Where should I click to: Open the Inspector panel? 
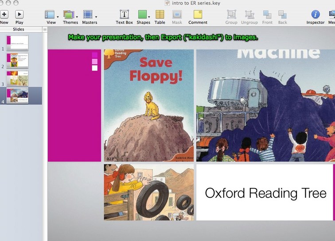[x=316, y=15]
